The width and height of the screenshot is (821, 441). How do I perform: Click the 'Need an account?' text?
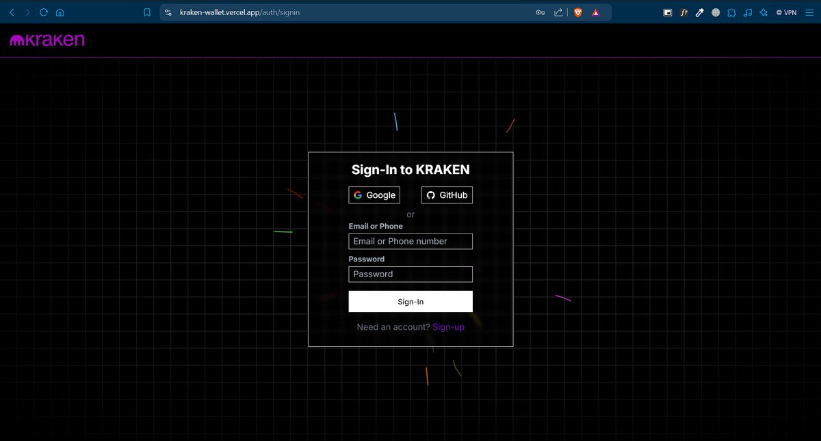[x=393, y=327]
